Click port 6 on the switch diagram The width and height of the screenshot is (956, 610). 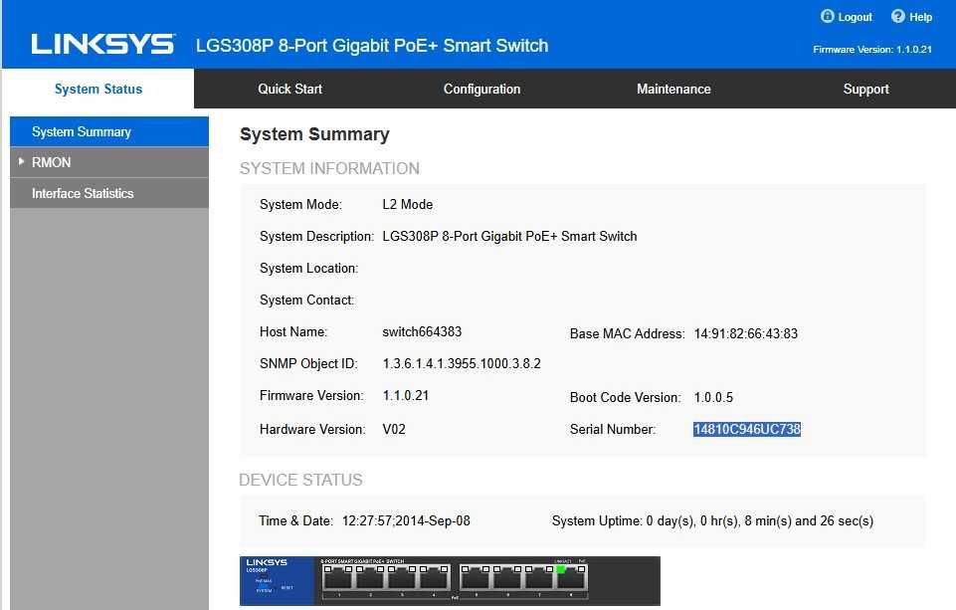pos(507,578)
